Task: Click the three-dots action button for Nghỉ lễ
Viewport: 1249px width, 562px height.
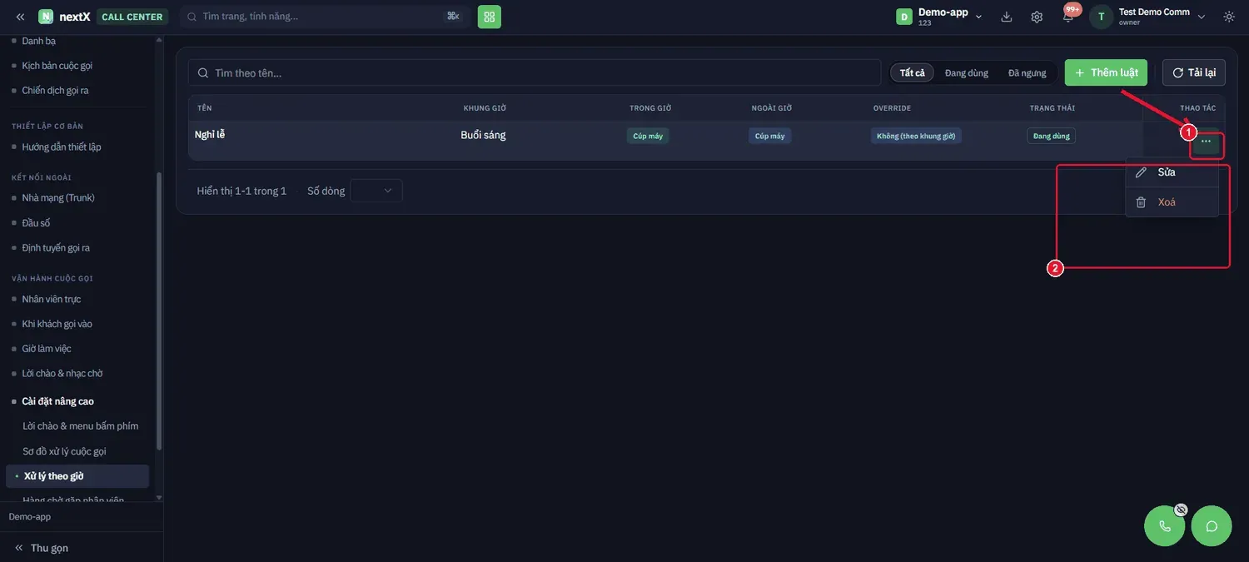Action: [1206, 142]
